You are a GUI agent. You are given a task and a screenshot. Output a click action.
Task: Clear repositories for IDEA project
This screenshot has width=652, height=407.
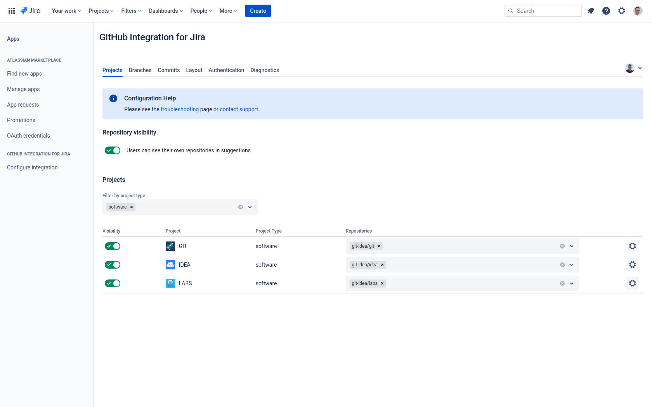click(562, 265)
